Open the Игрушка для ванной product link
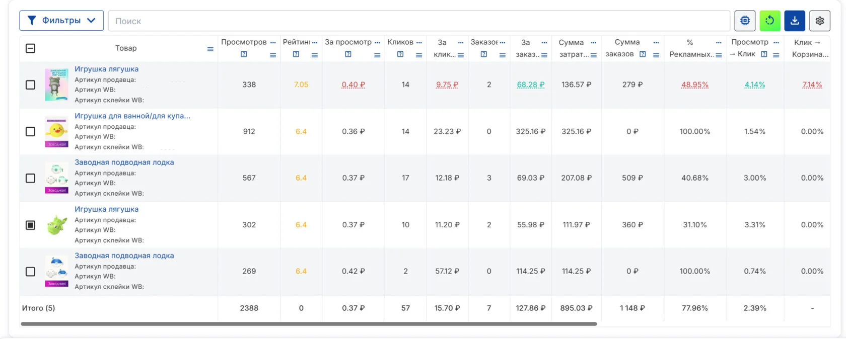The height and width of the screenshot is (339, 846). (132, 116)
